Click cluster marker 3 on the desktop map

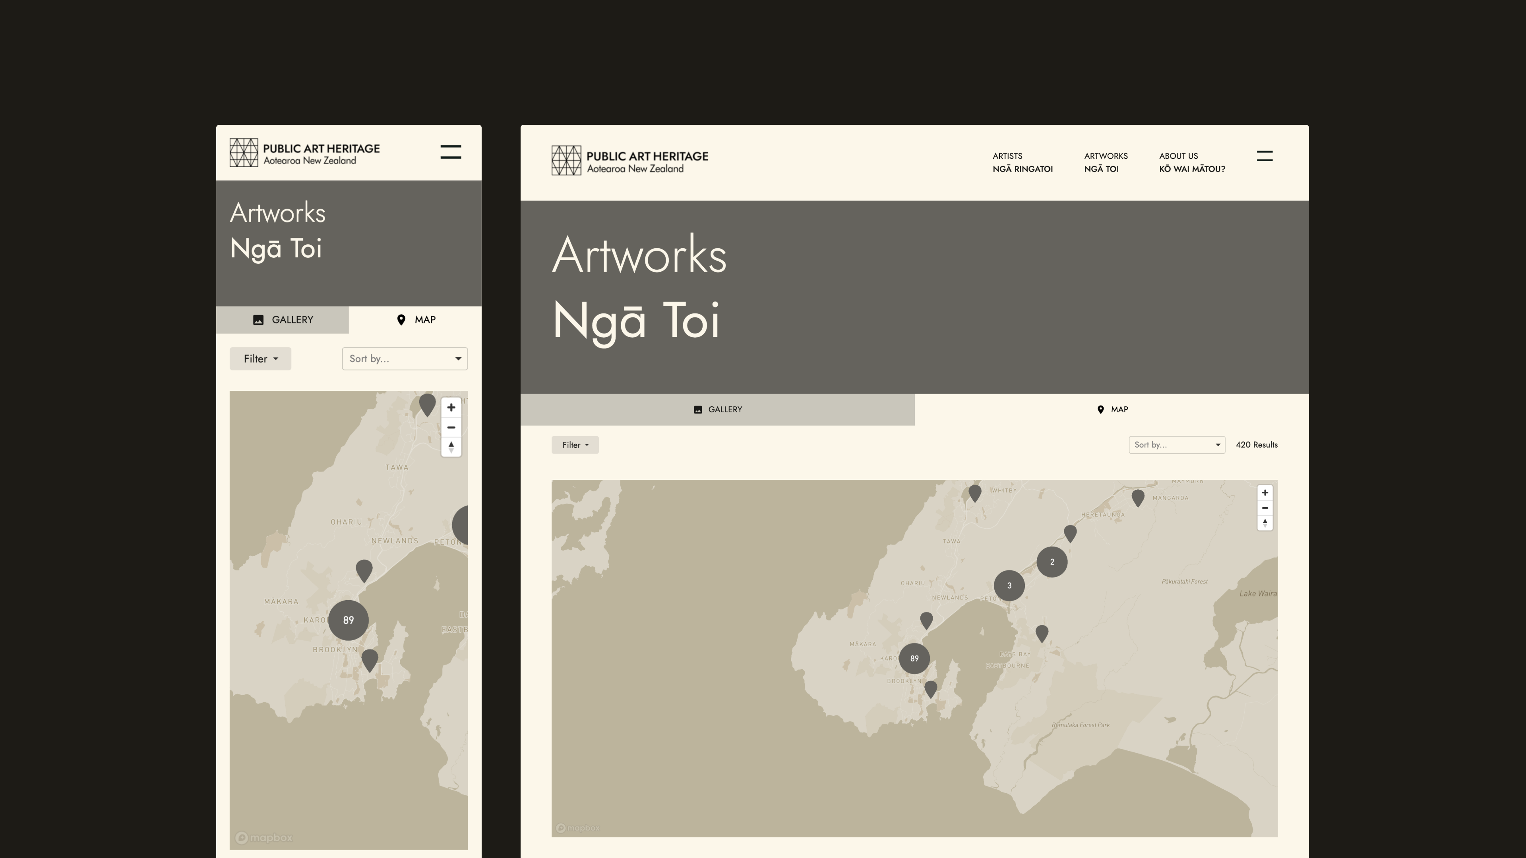pos(1009,586)
